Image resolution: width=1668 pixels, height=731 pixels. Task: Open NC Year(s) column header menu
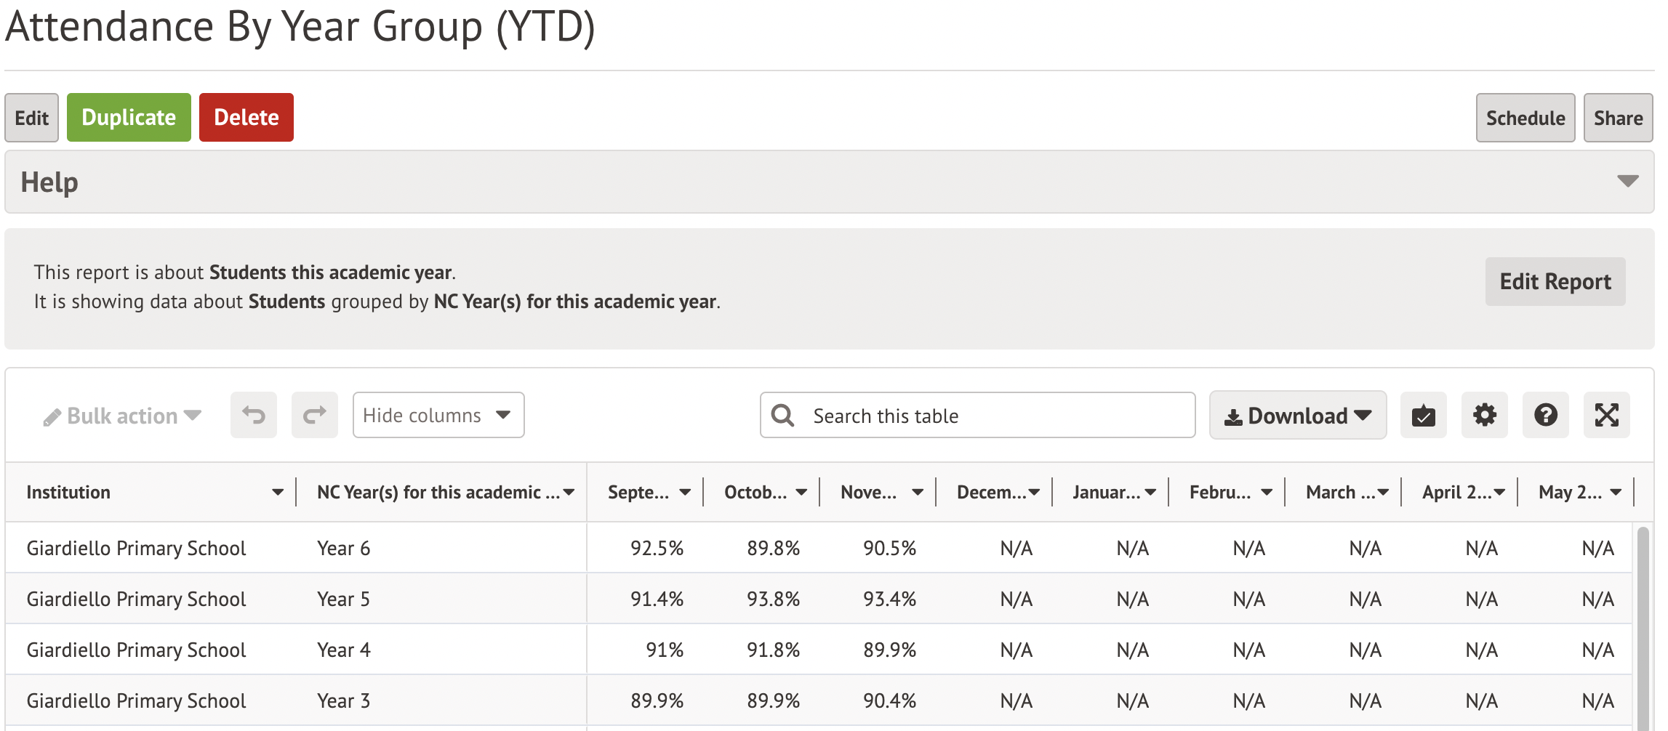569,492
